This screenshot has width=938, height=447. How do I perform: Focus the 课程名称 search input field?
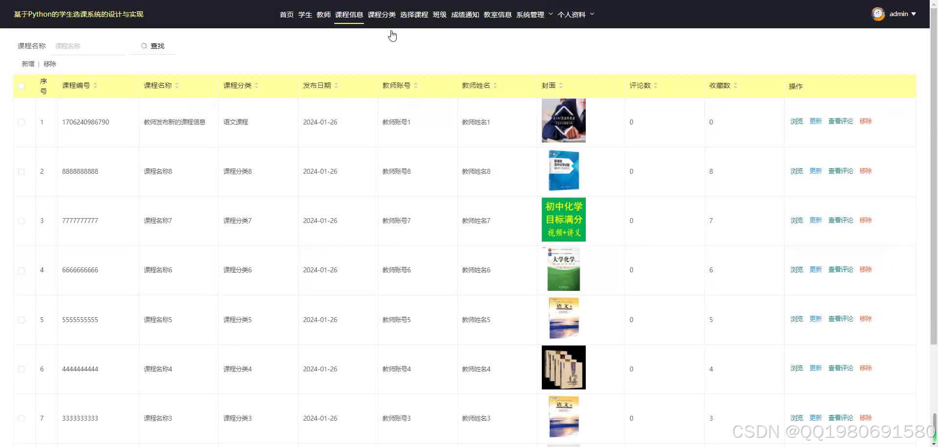pyautogui.click(x=88, y=46)
